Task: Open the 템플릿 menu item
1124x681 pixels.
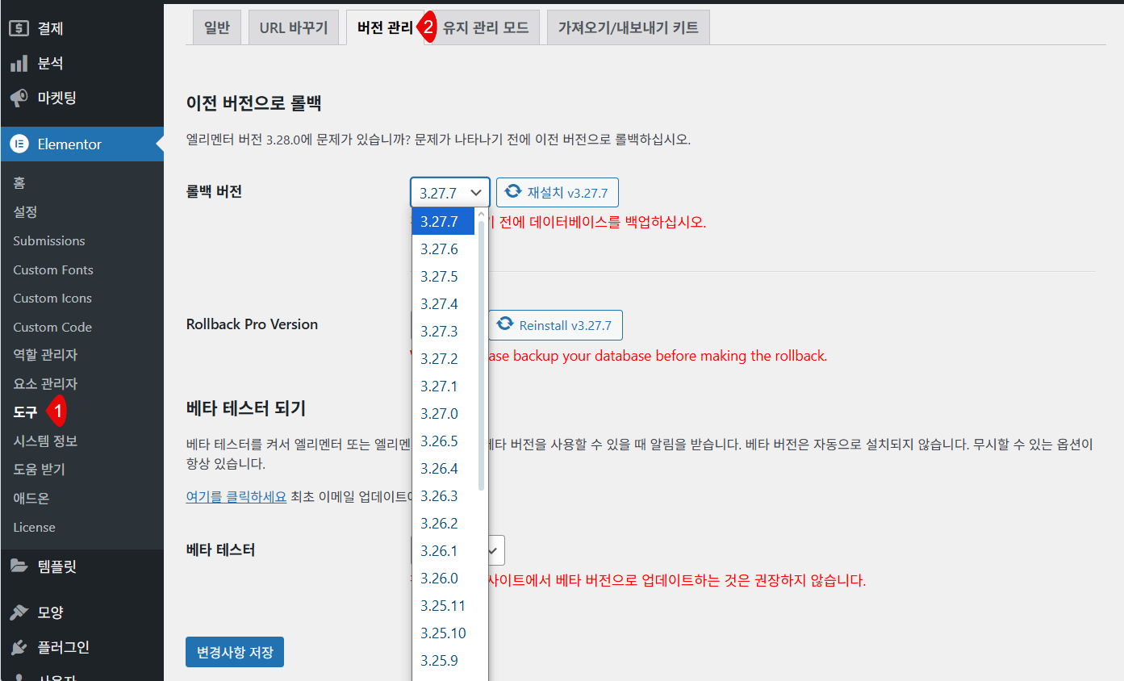Action: click(x=81, y=566)
